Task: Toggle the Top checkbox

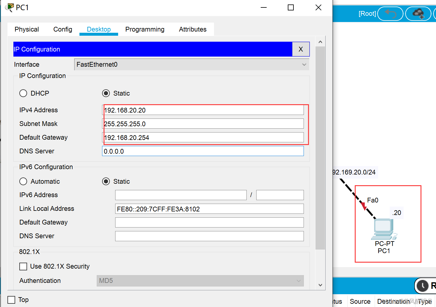Action: click(11, 300)
